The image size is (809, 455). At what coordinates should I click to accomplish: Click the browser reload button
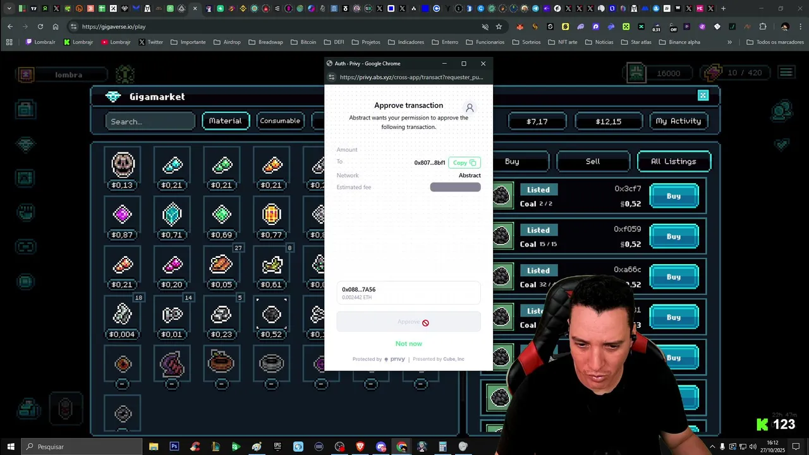tap(40, 27)
